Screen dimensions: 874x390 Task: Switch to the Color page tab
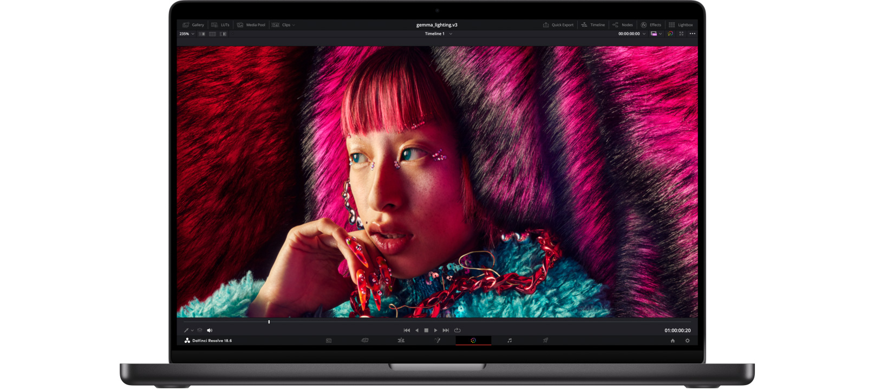[x=473, y=341]
